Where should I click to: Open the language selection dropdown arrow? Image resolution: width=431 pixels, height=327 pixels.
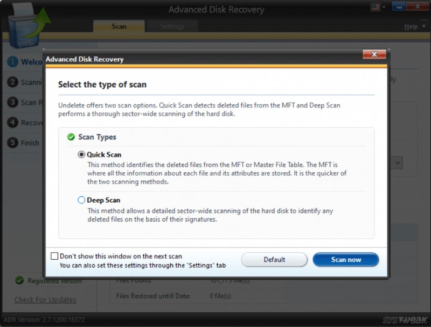tap(384, 6)
